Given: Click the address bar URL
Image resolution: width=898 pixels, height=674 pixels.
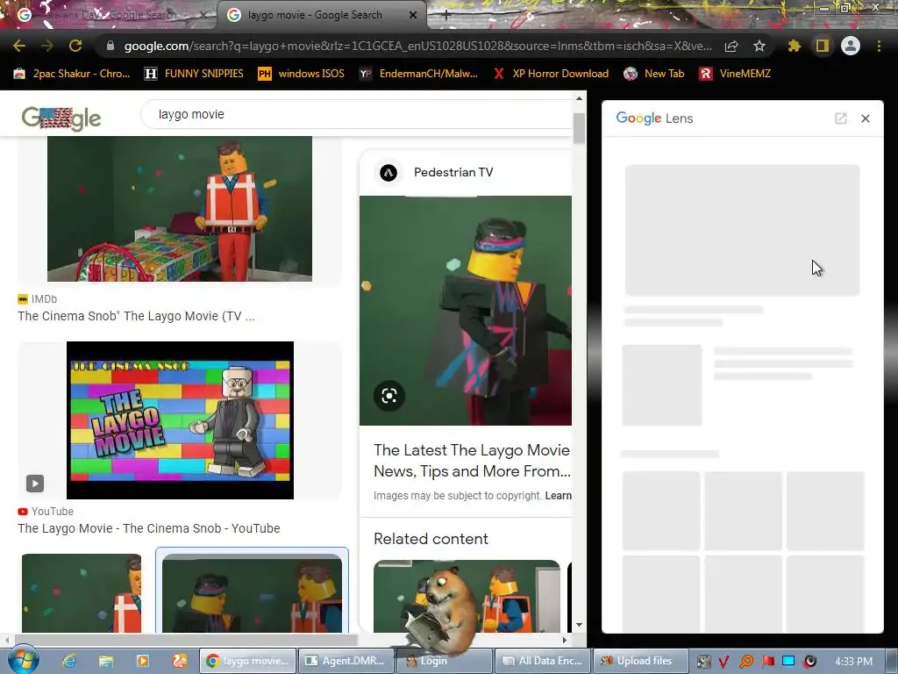Looking at the screenshot, I should 418,46.
